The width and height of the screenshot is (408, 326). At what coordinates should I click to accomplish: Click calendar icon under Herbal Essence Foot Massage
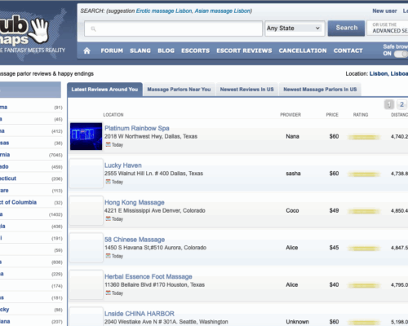[108, 293]
